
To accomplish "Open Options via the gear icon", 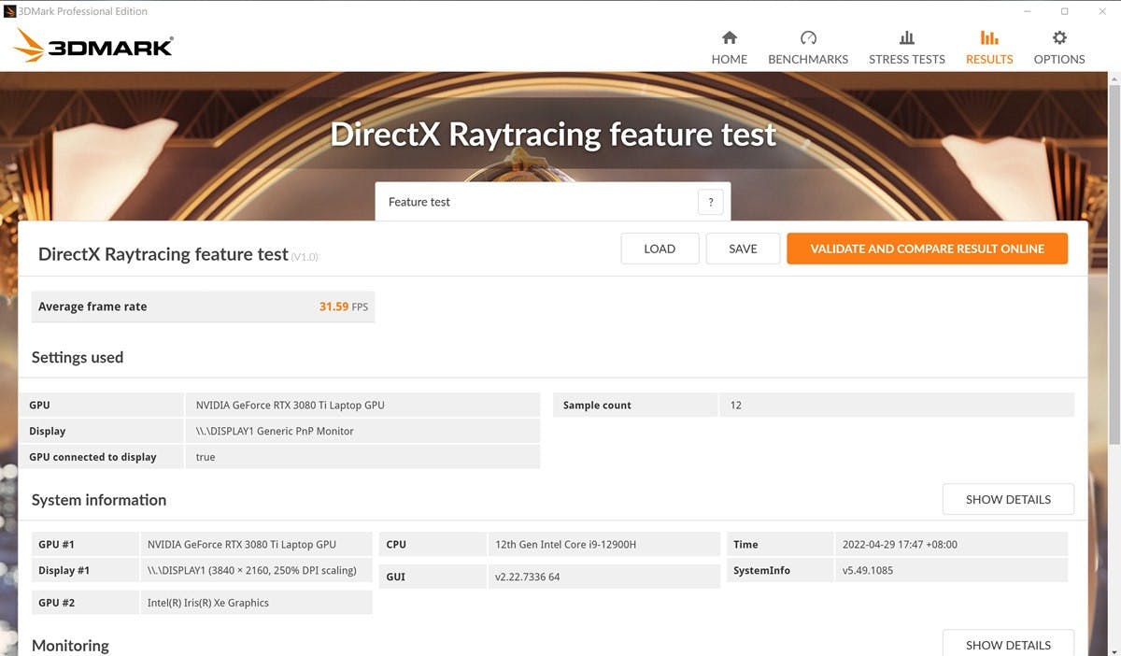I will click(1058, 38).
